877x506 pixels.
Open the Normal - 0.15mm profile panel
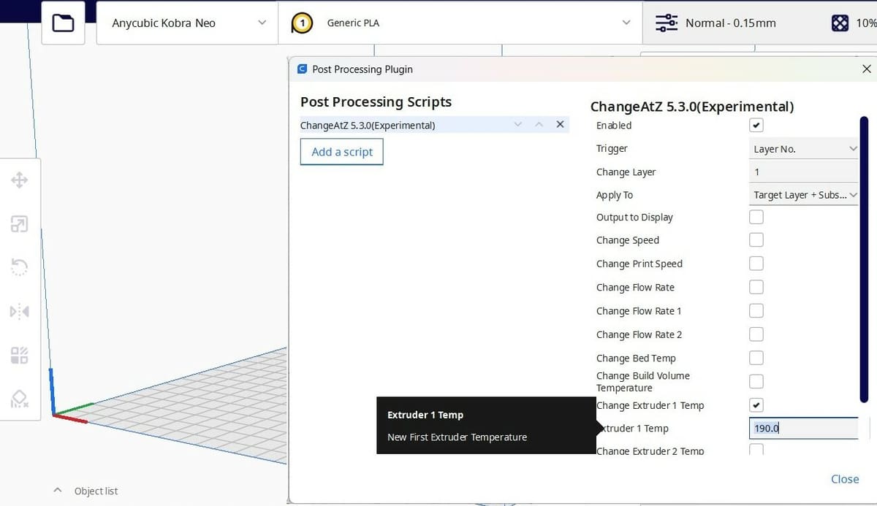[731, 23]
